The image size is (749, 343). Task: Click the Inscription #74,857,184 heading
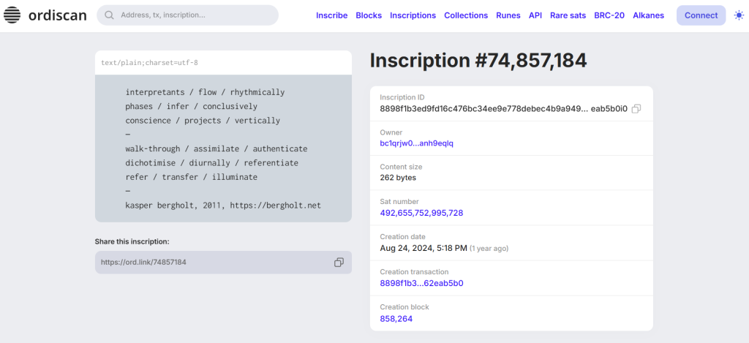pyautogui.click(x=478, y=61)
